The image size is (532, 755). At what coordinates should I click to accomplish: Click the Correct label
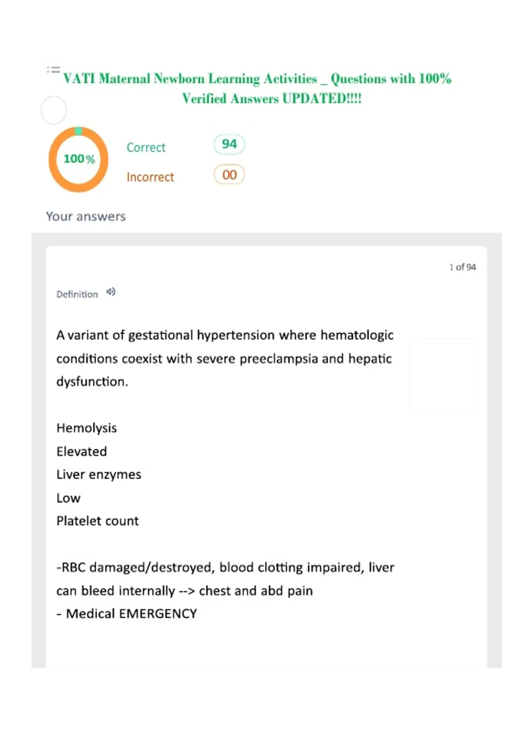click(x=146, y=147)
